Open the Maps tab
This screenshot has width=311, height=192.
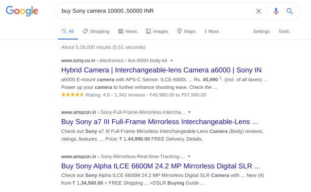coord(186,32)
